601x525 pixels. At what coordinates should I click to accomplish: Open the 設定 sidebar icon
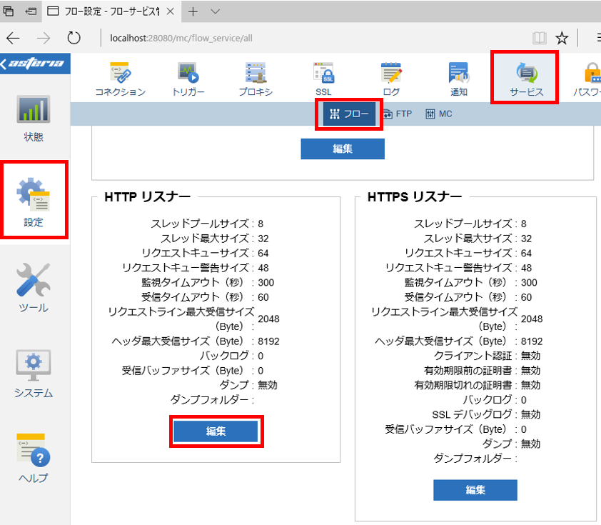tap(34, 201)
